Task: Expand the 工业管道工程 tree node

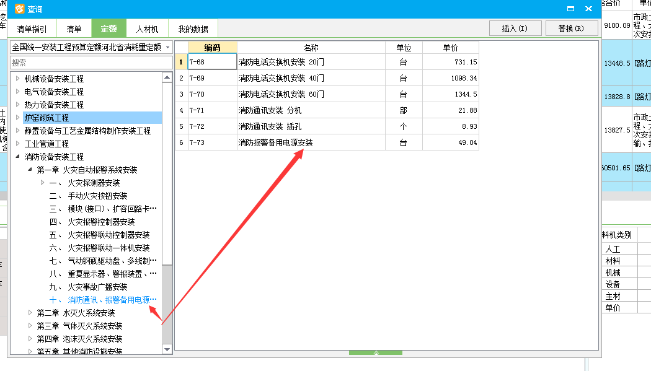Action: click(17, 144)
